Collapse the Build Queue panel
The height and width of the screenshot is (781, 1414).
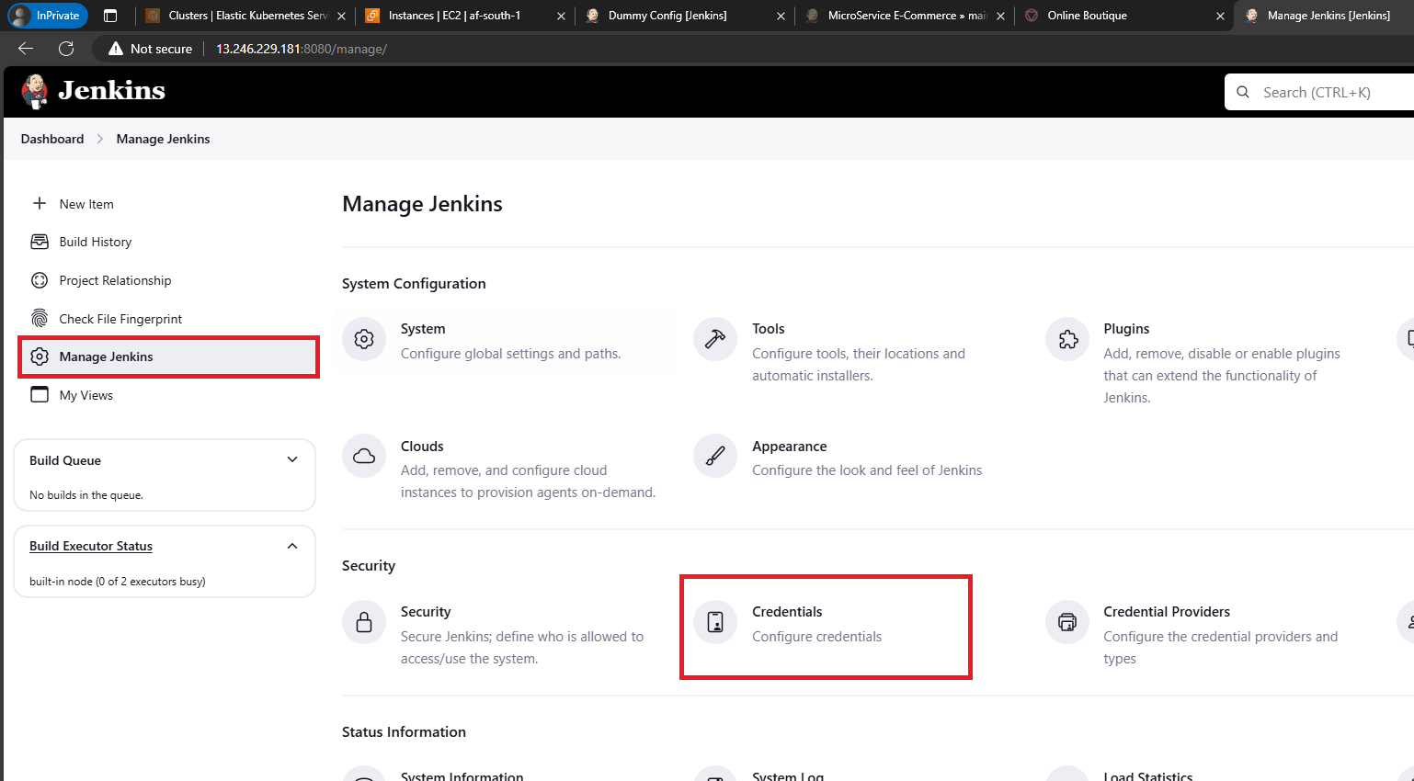[292, 459]
